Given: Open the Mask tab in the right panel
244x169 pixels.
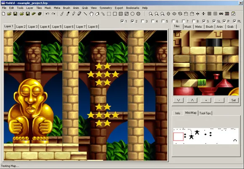Looking at the screenshot, I should pyautogui.click(x=188, y=27).
